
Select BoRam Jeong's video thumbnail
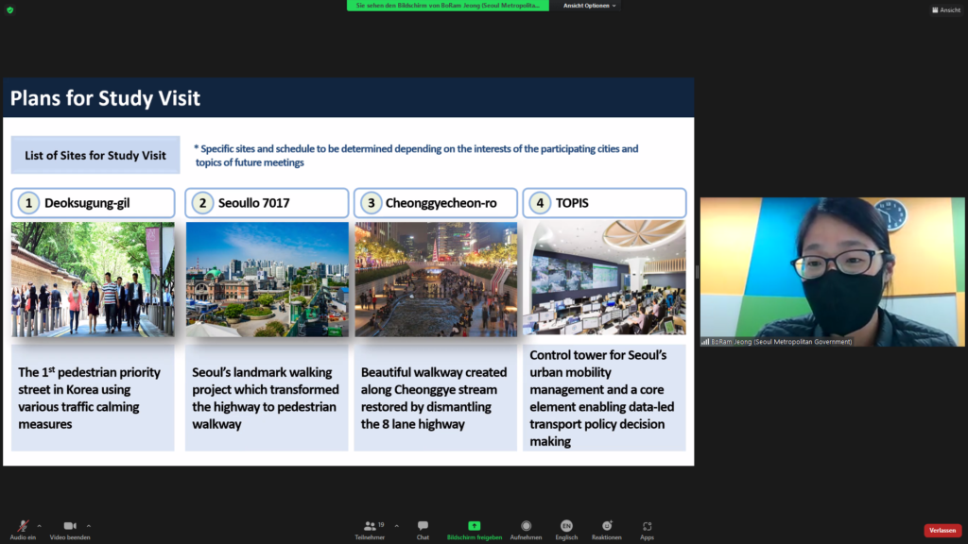point(832,272)
